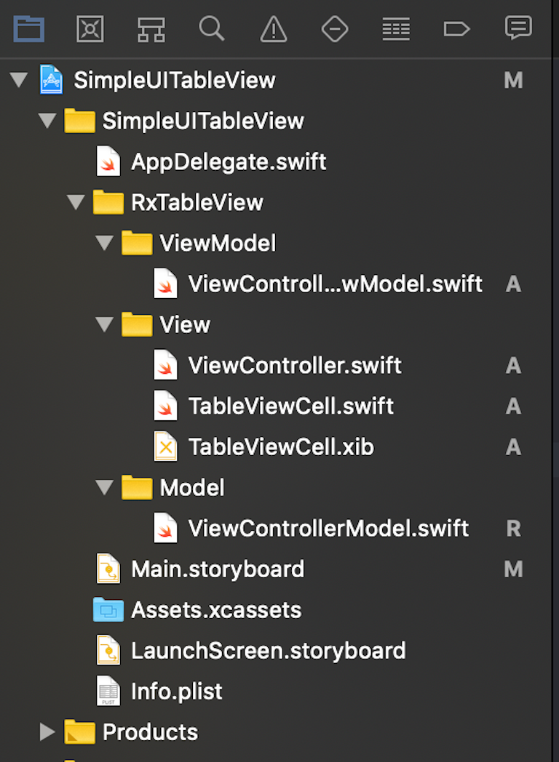
Task: Open the Issue navigator warning icon
Action: coord(273,29)
